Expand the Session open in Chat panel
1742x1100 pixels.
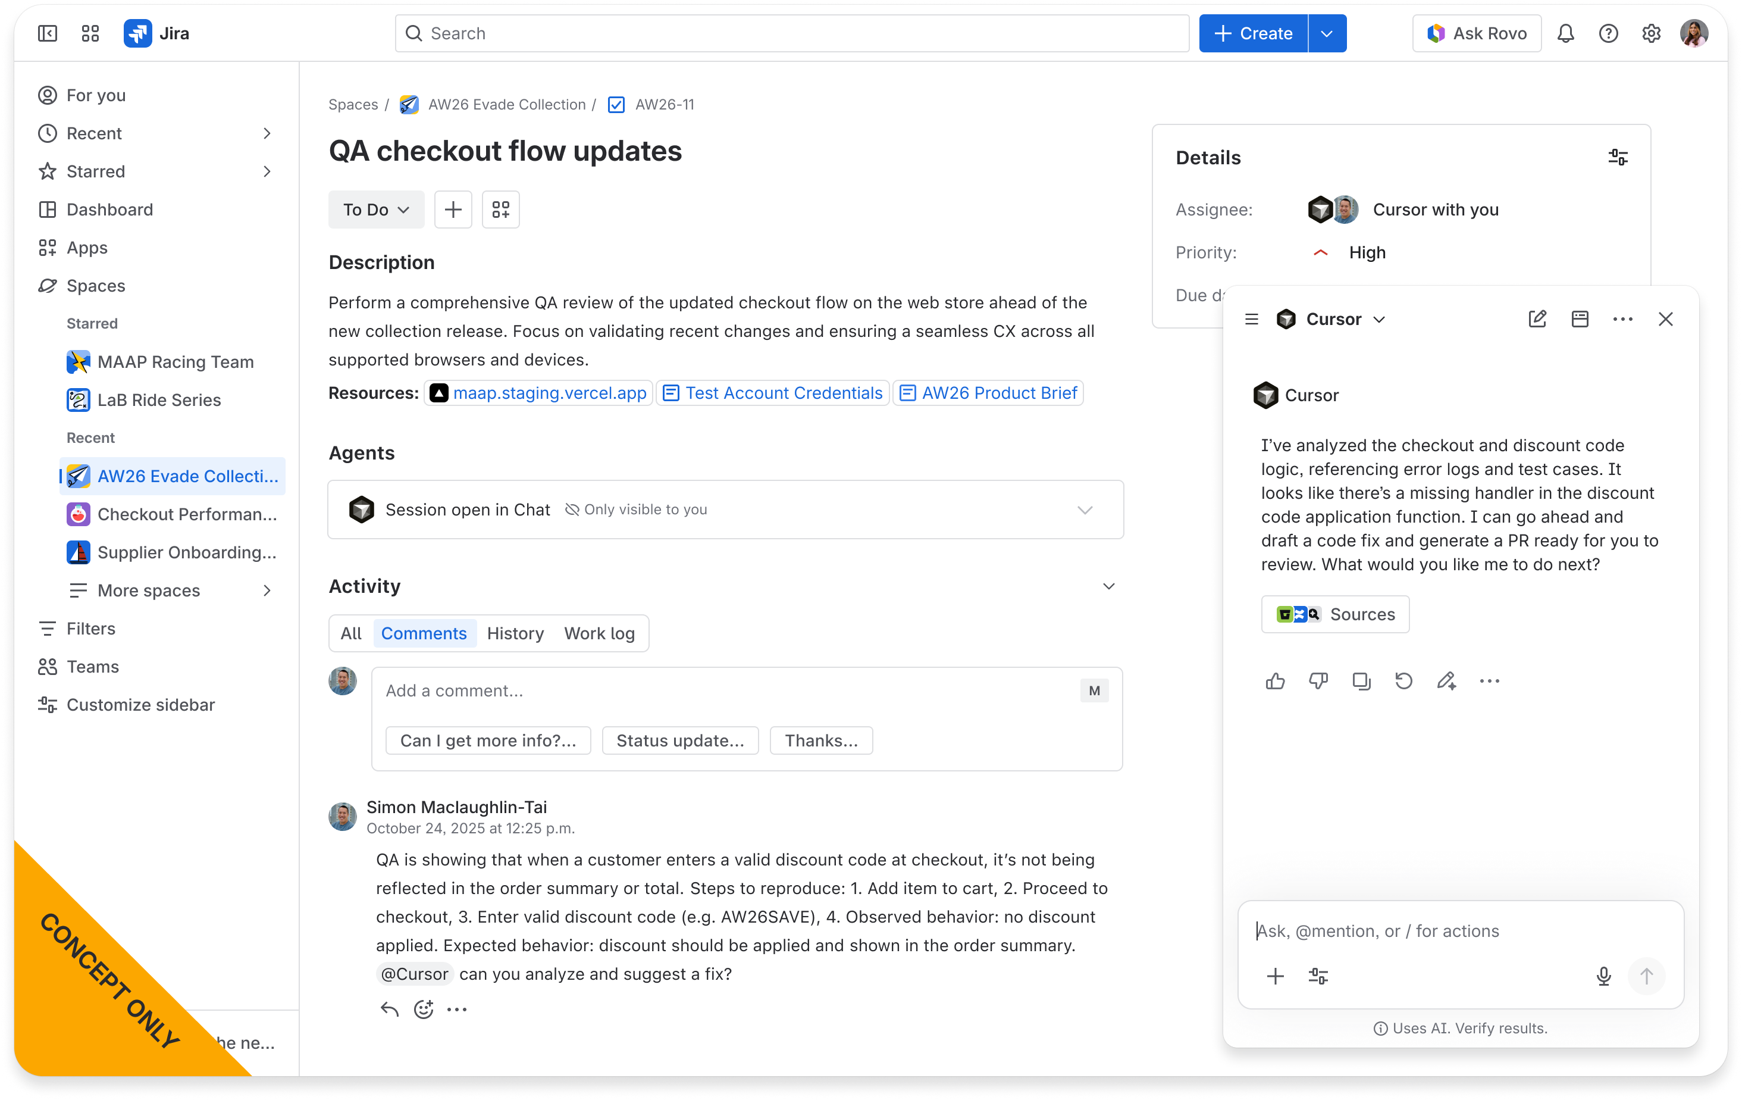coord(1085,510)
